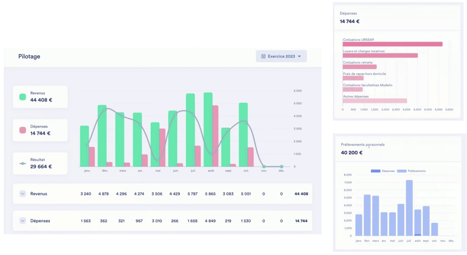467x255 pixels.
Task: Click Dépenses value 1 563
Action: point(86,221)
